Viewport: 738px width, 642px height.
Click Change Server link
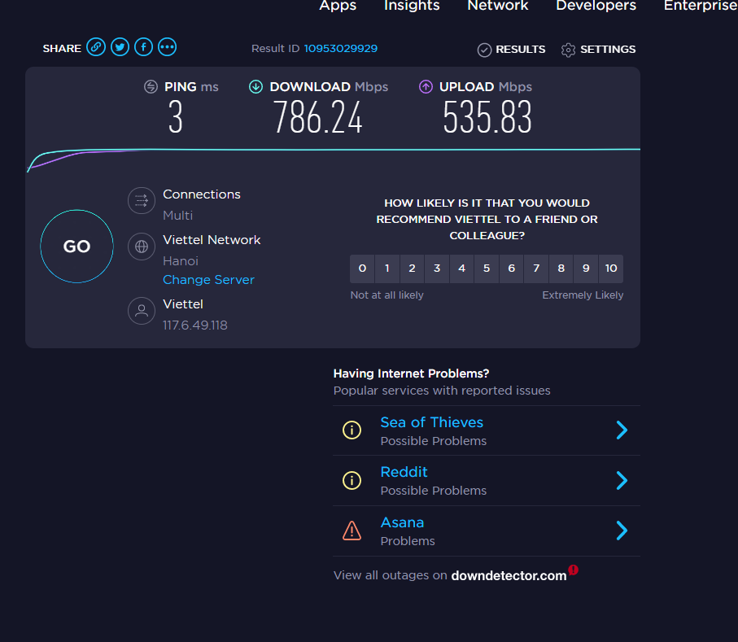tap(208, 280)
